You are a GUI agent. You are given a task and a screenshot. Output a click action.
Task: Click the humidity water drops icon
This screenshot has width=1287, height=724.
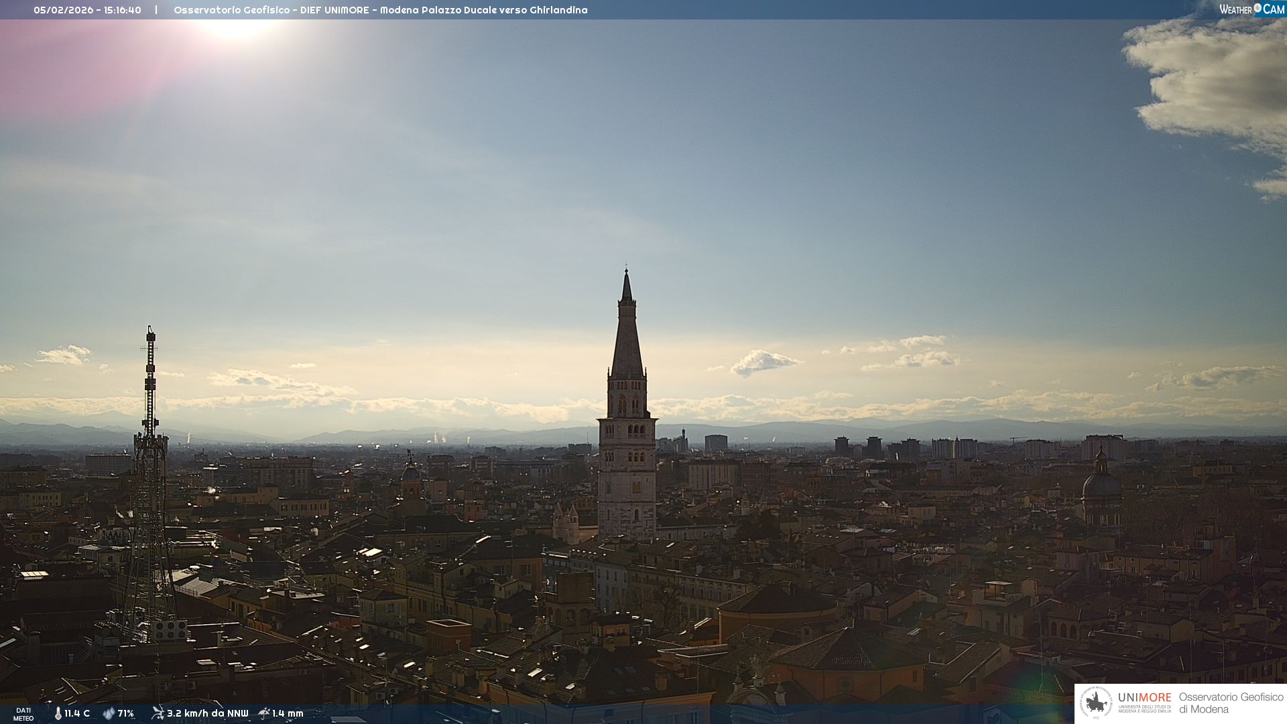[x=109, y=714]
